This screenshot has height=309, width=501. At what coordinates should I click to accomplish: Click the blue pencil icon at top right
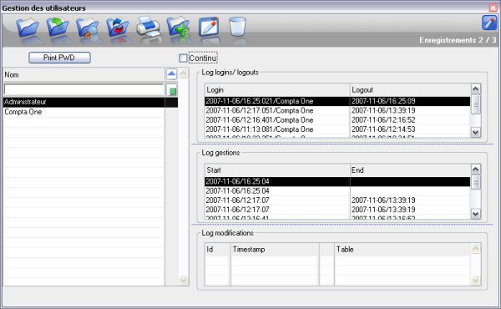489,23
